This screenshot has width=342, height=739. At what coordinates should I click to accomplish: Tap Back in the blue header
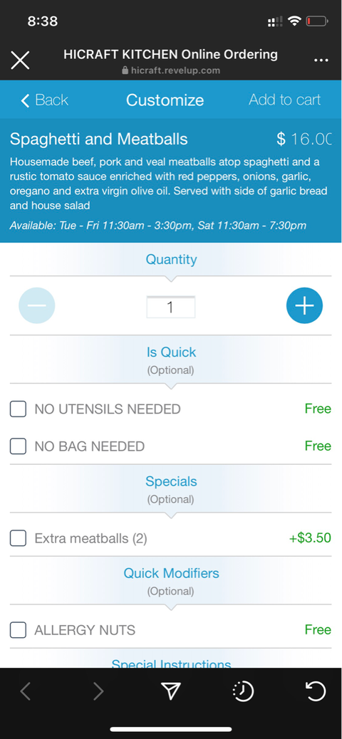[44, 100]
